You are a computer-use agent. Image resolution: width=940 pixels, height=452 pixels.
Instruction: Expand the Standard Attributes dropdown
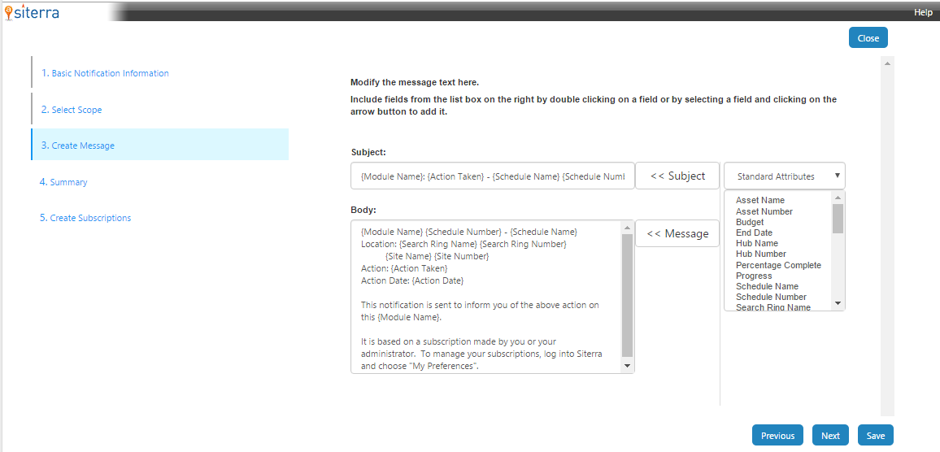click(784, 176)
